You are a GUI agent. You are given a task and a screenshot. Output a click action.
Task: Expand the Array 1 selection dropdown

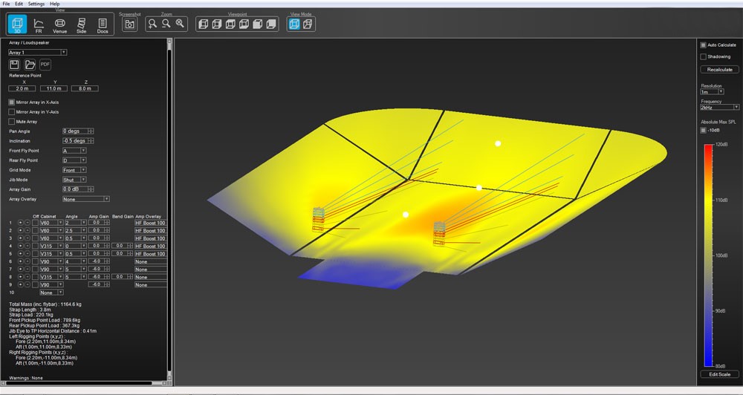pyautogui.click(x=37, y=52)
